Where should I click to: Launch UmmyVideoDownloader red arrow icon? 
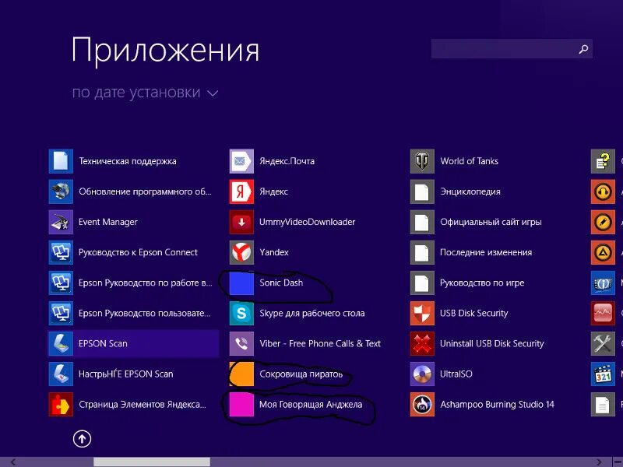(241, 222)
